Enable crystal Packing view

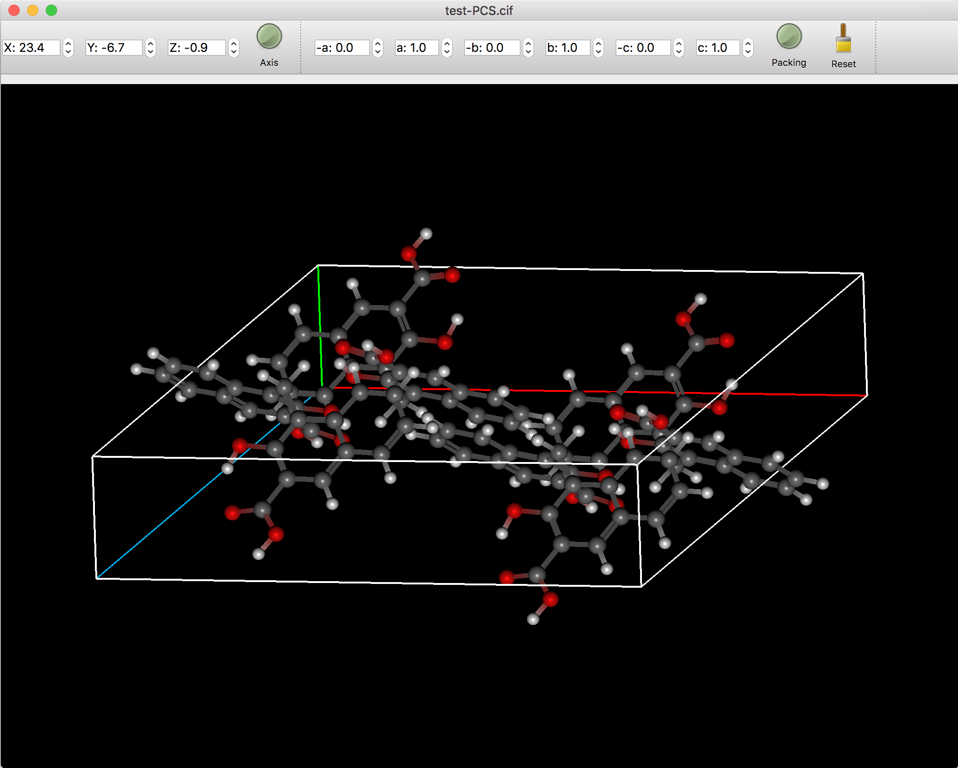tap(789, 35)
